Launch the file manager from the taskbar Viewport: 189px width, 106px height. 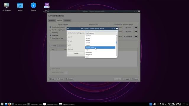click(x=6, y=104)
